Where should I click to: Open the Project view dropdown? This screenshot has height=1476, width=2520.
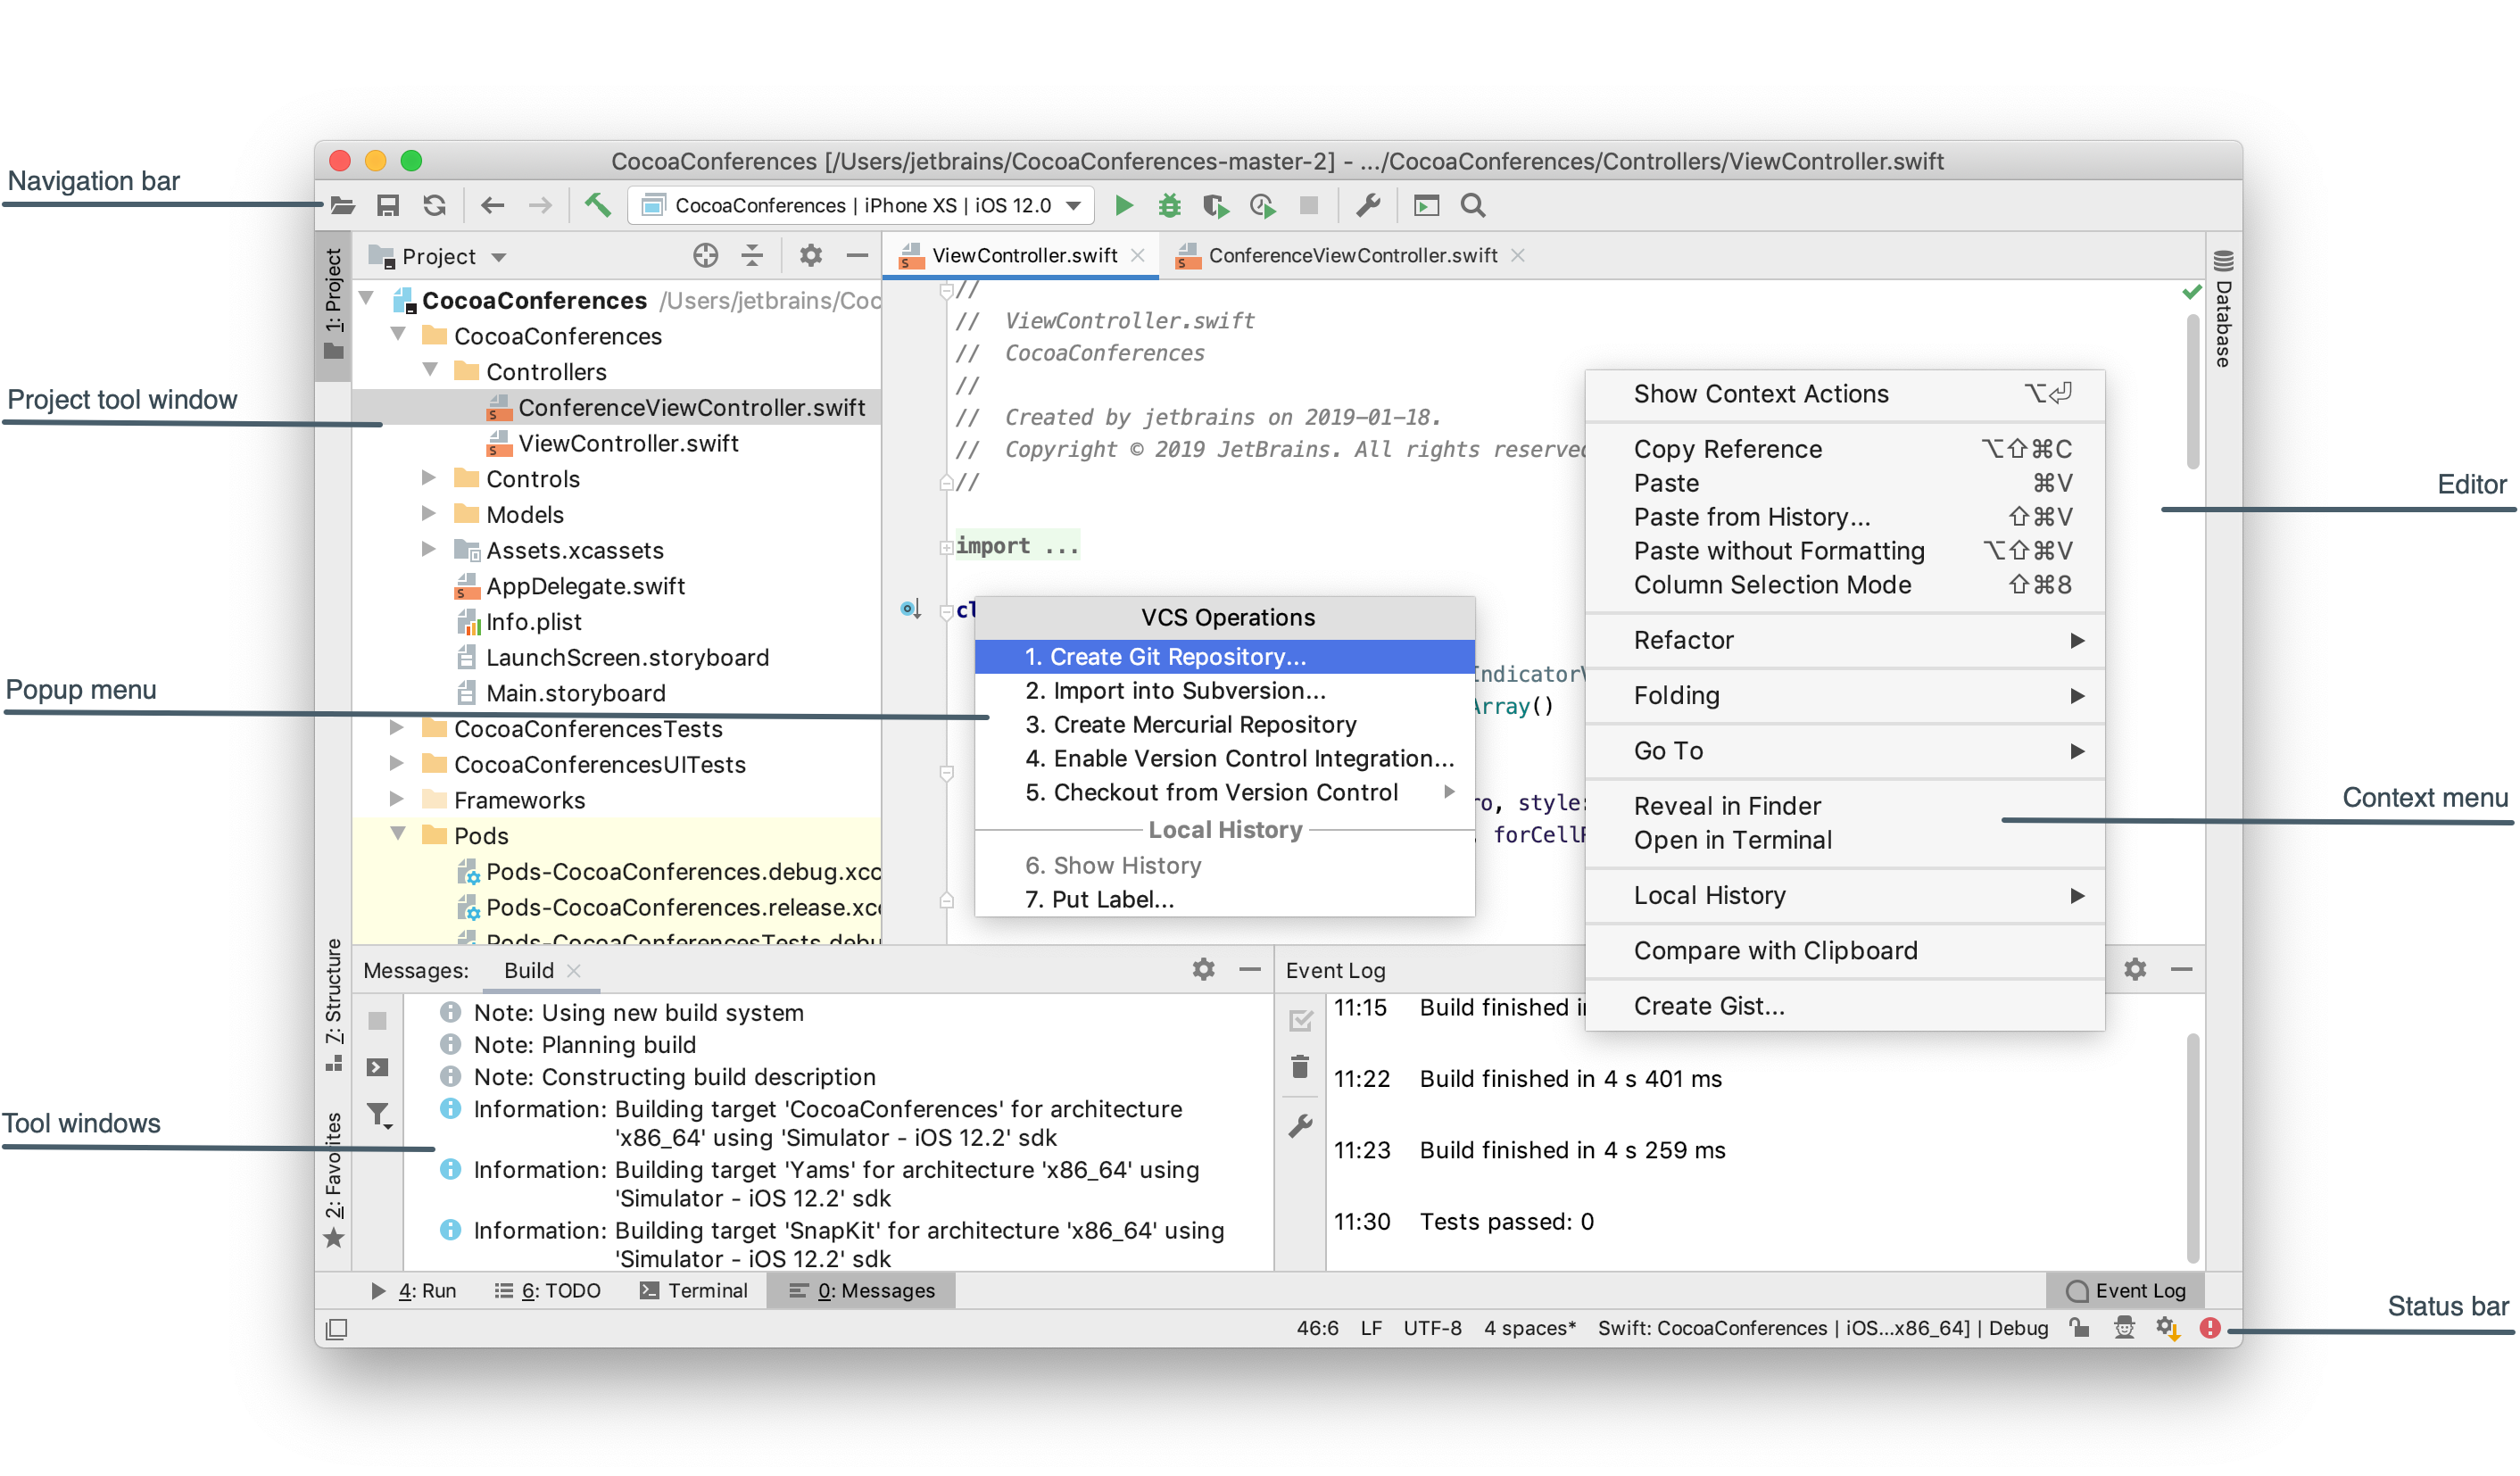point(439,256)
